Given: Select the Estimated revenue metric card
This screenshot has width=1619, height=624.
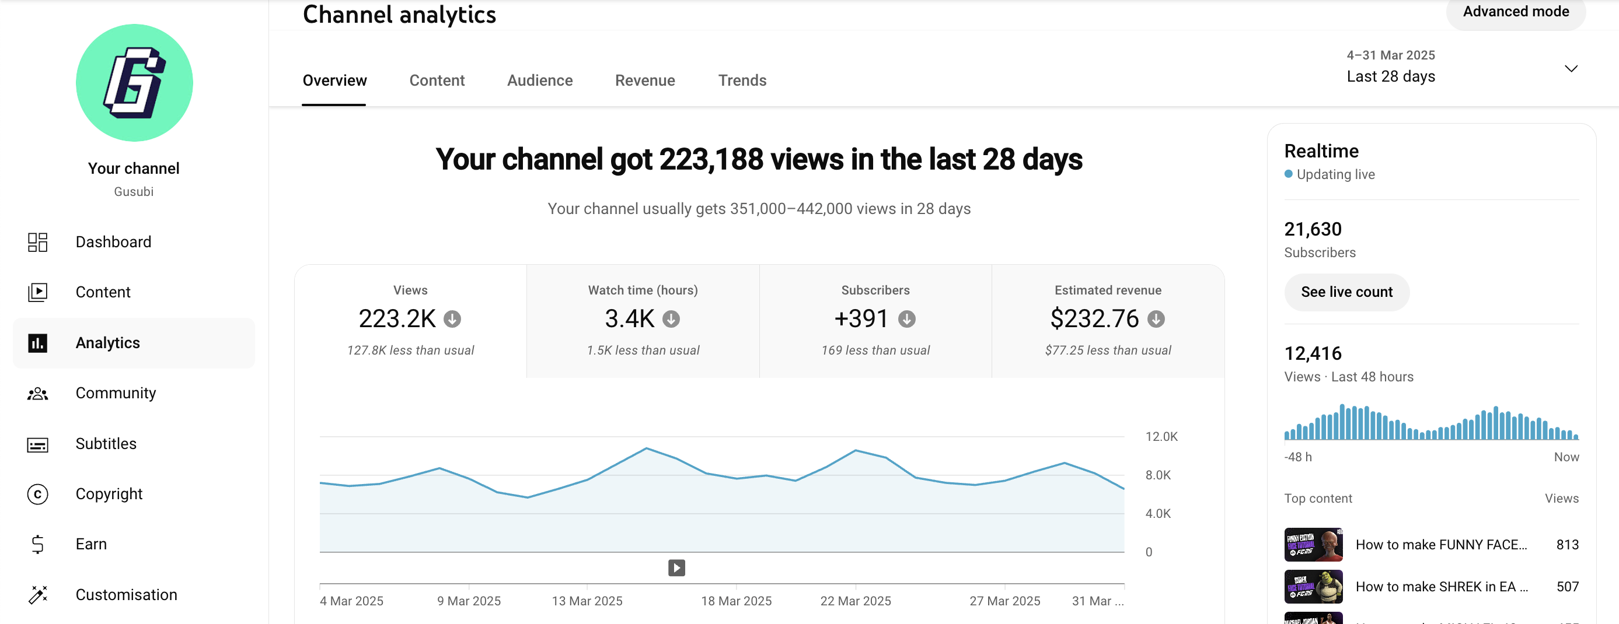Looking at the screenshot, I should [1107, 321].
